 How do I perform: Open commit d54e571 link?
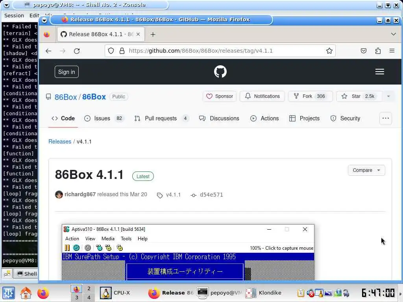coord(207,195)
